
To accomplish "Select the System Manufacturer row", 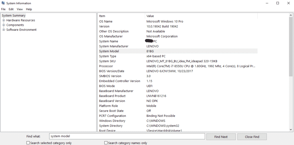I will coord(178,46).
